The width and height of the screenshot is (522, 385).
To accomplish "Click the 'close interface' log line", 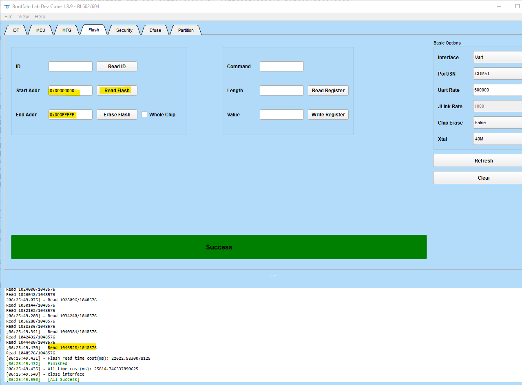I will [45, 374].
